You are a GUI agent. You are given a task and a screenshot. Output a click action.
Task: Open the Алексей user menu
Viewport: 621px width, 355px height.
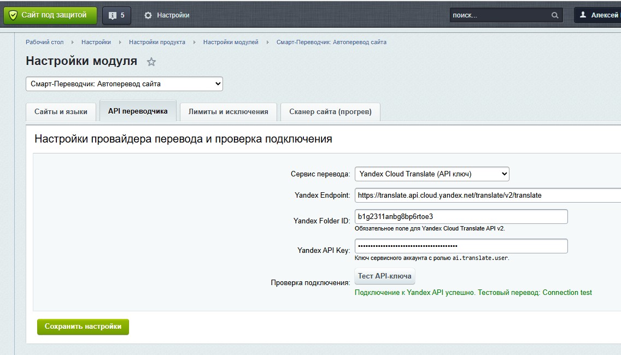pyautogui.click(x=598, y=15)
